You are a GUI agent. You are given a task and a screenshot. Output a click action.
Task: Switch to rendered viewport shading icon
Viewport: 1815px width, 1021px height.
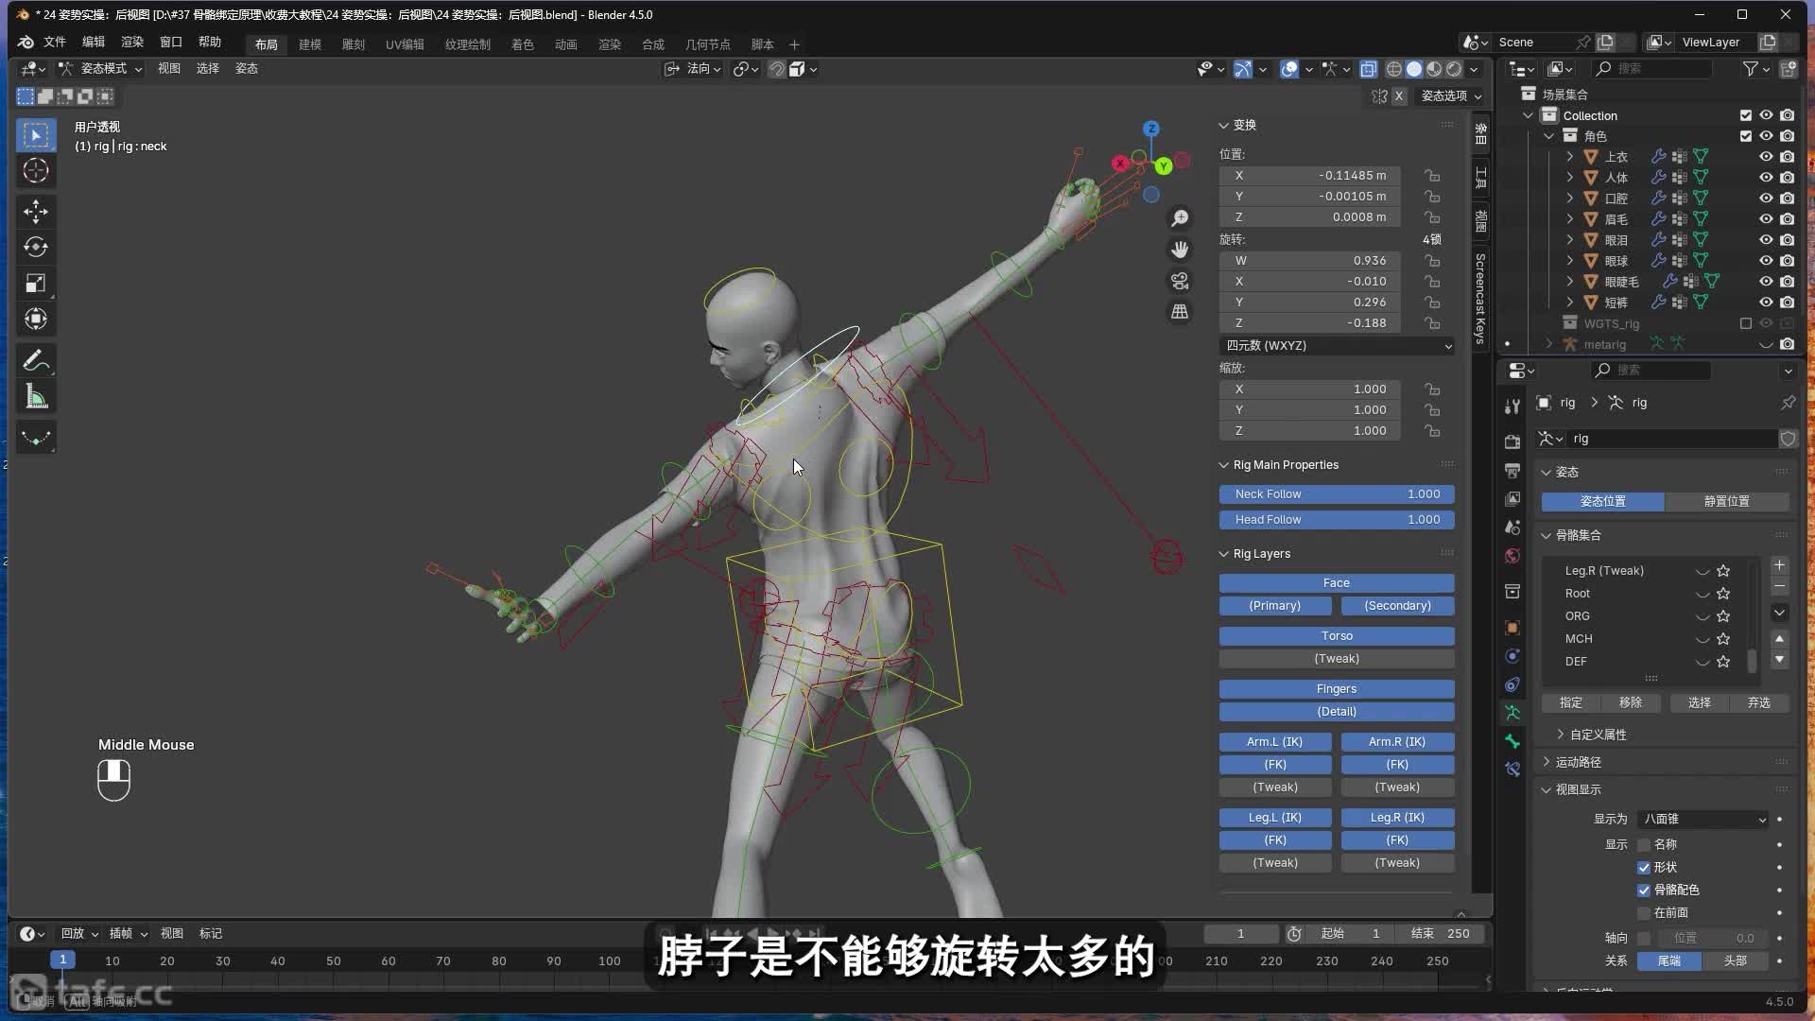(x=1455, y=69)
